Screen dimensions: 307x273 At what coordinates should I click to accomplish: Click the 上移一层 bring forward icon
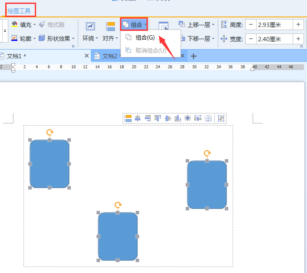(182, 24)
